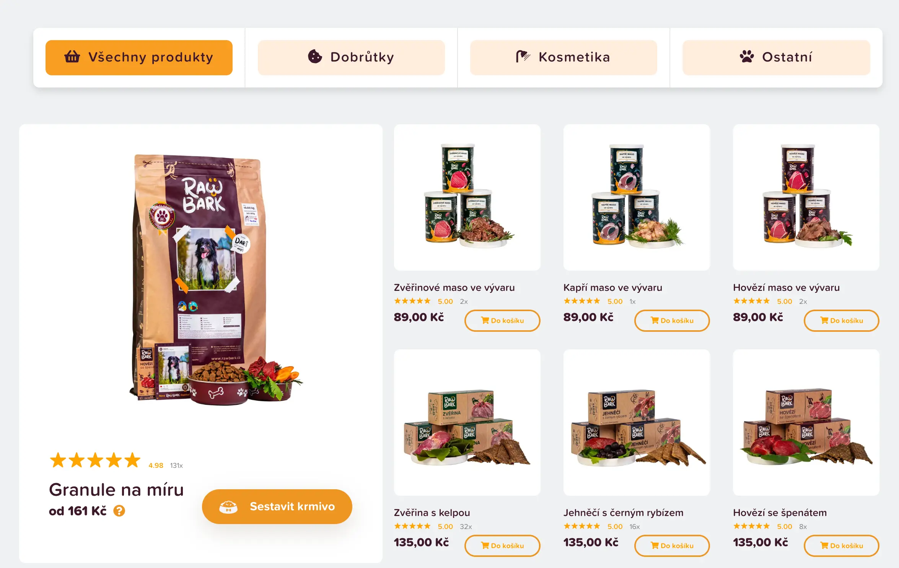The height and width of the screenshot is (568, 899).
Task: Add Kapří maso ve vývaru to cart
Action: pos(672,321)
